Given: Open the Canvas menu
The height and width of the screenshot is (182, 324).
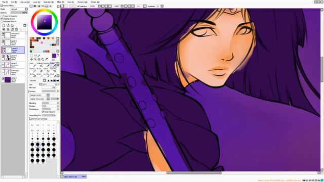Looking at the screenshot, I should click(25, 2).
